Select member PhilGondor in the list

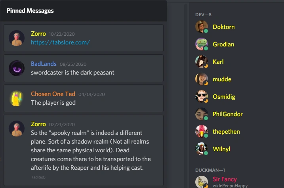tap(235, 114)
